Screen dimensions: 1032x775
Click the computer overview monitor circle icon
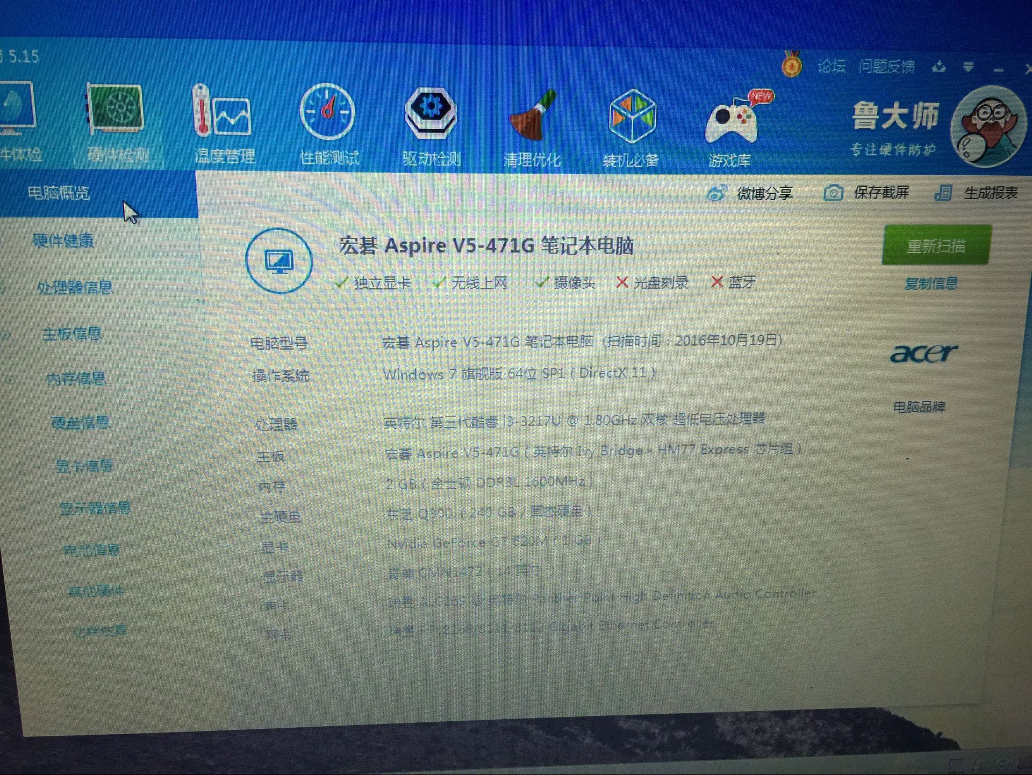pos(278,261)
